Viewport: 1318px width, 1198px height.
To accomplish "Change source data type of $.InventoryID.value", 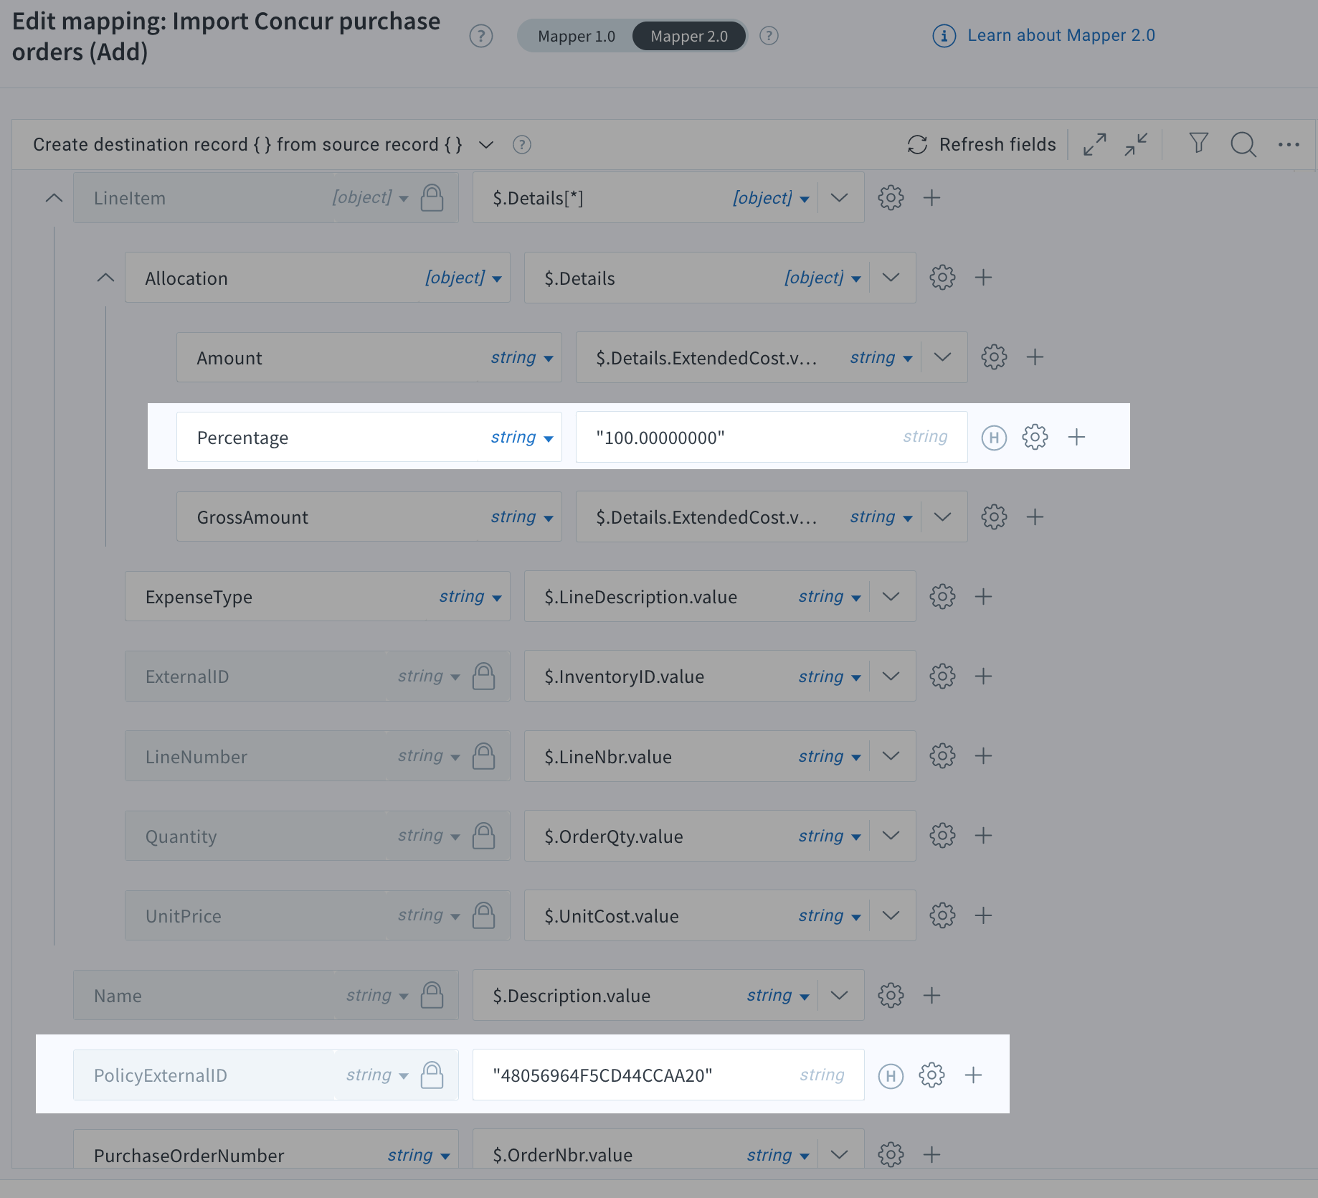I will (x=829, y=676).
